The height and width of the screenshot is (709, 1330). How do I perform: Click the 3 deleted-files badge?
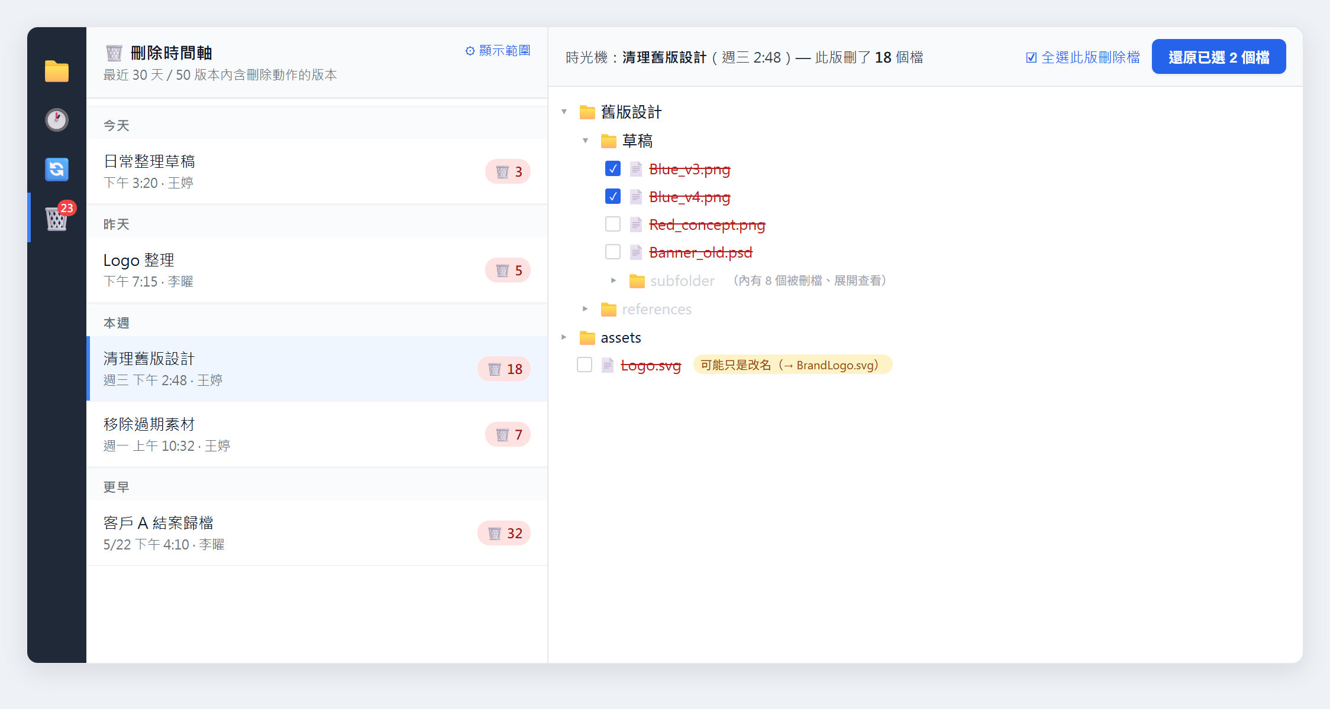[x=508, y=171]
